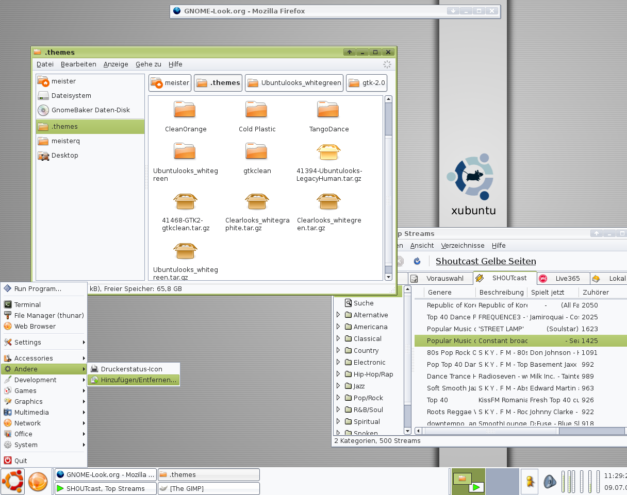The image size is (627, 495).
Task: Sort streams by Zuhörer column header
Action: tap(602, 292)
